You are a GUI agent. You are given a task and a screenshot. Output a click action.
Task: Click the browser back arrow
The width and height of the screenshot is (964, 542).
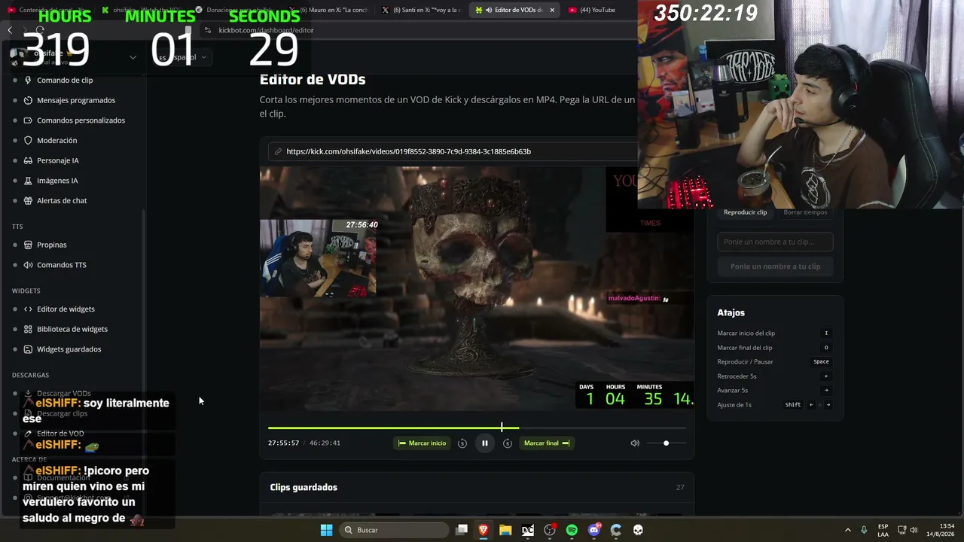click(10, 30)
